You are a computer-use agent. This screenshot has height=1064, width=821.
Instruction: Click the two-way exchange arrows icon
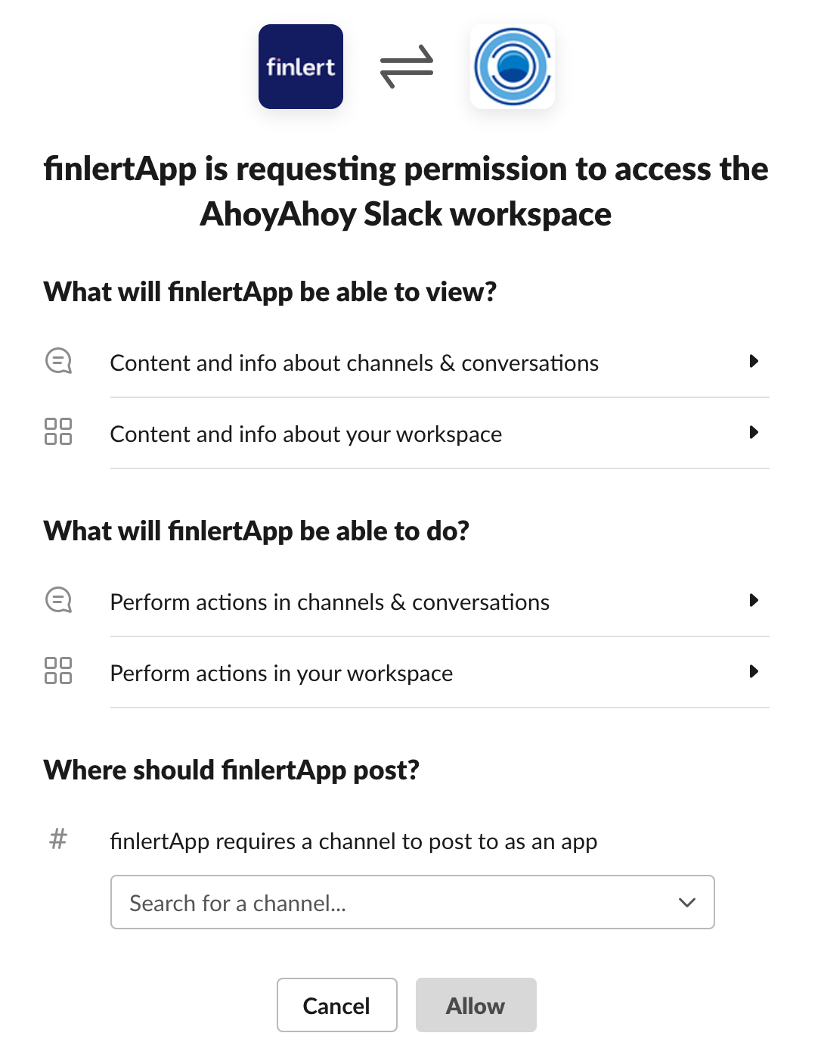click(407, 67)
